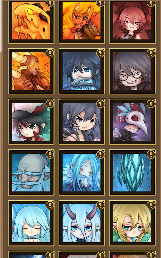The image size is (161, 258).
Task: Select the melting orange skull monster portrait
Action: point(31,21)
